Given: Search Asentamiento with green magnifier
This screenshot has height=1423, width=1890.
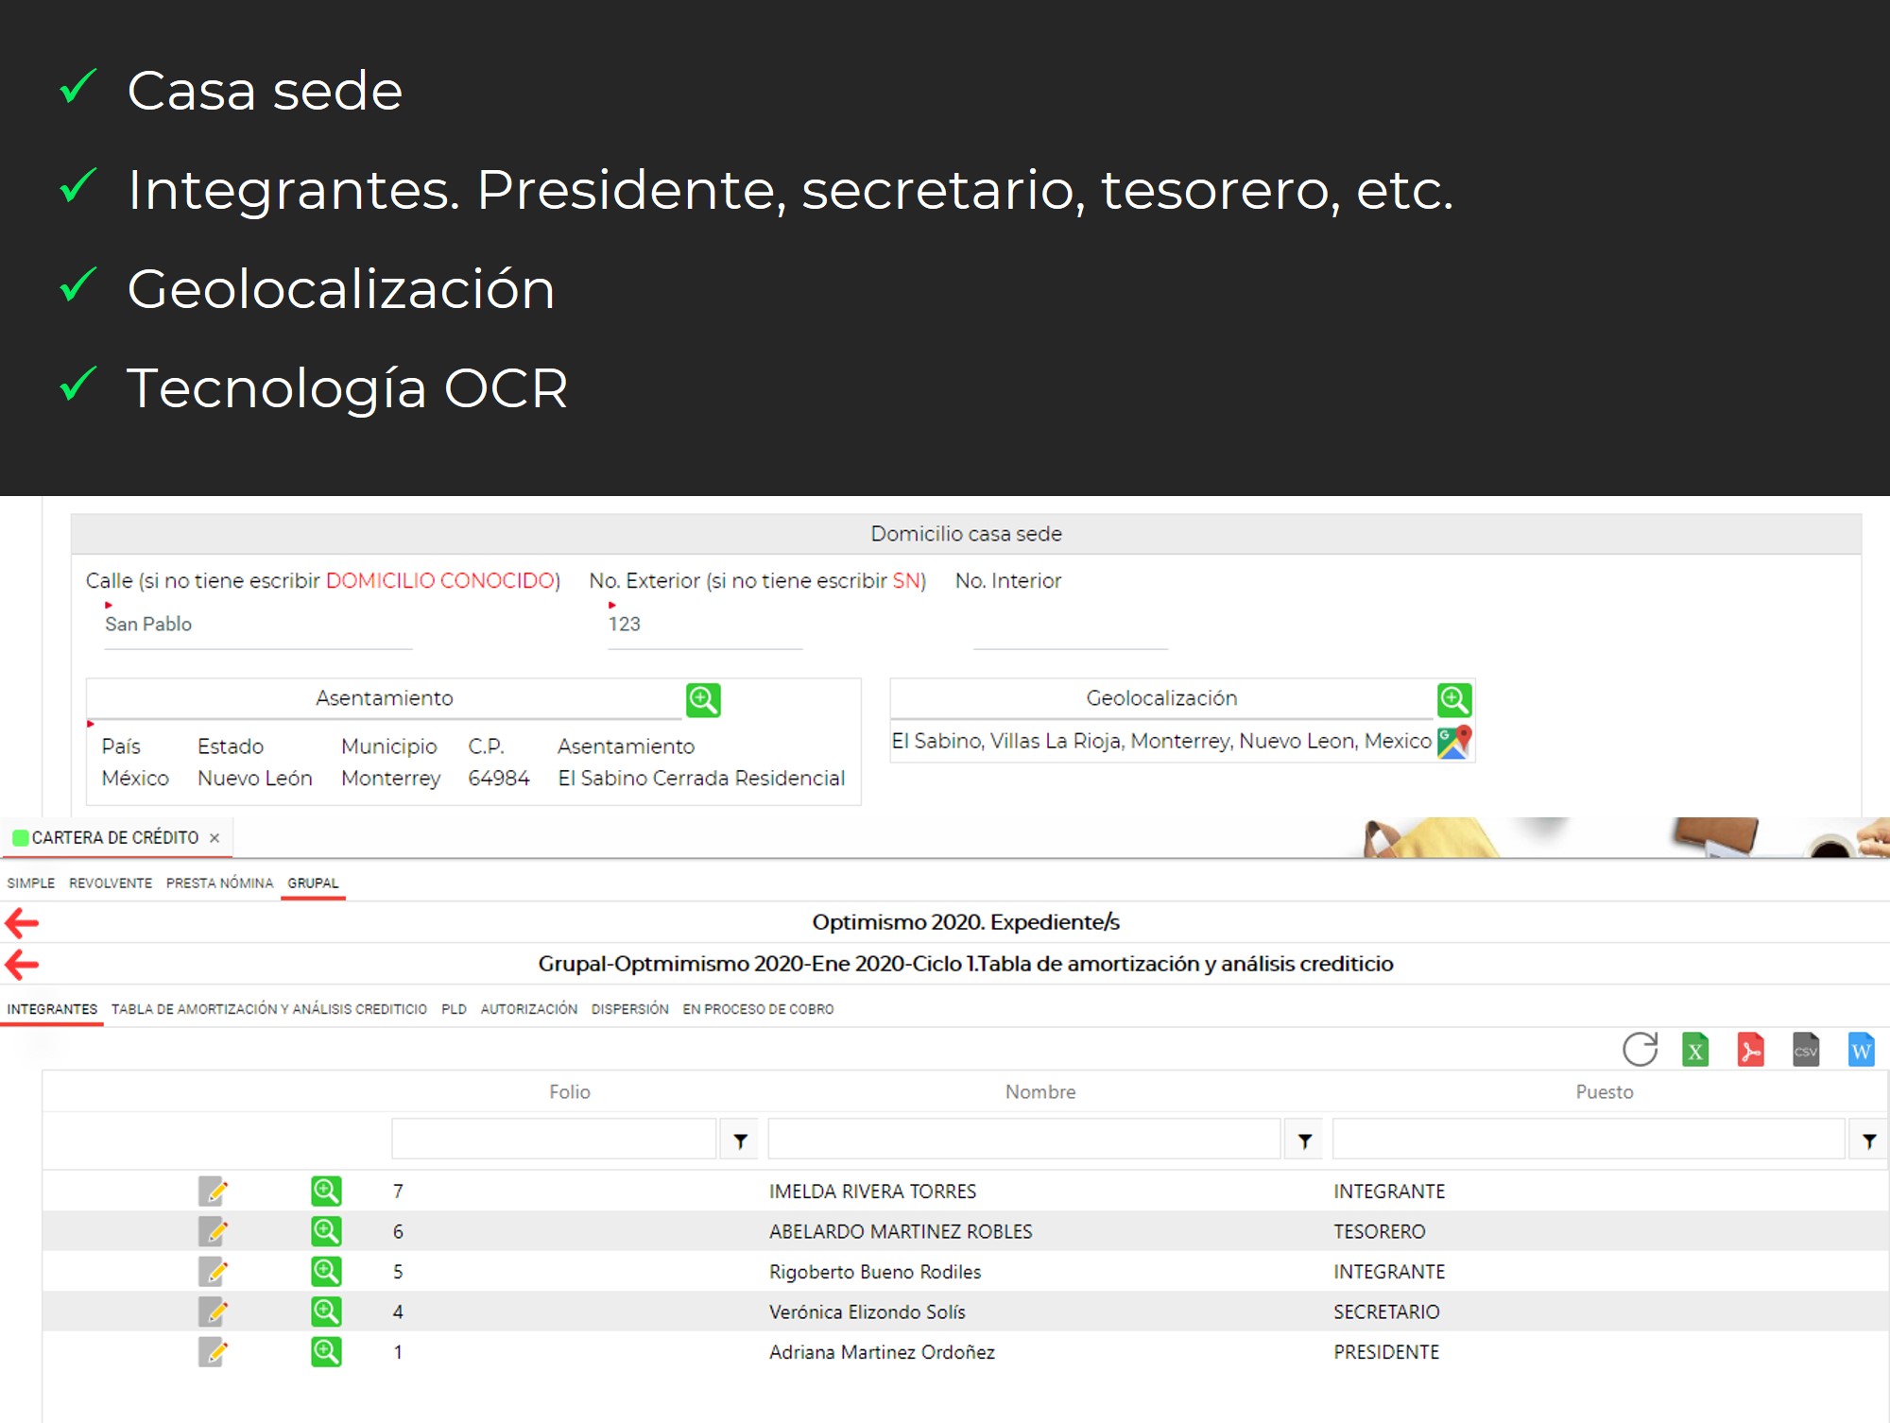Looking at the screenshot, I should (703, 700).
